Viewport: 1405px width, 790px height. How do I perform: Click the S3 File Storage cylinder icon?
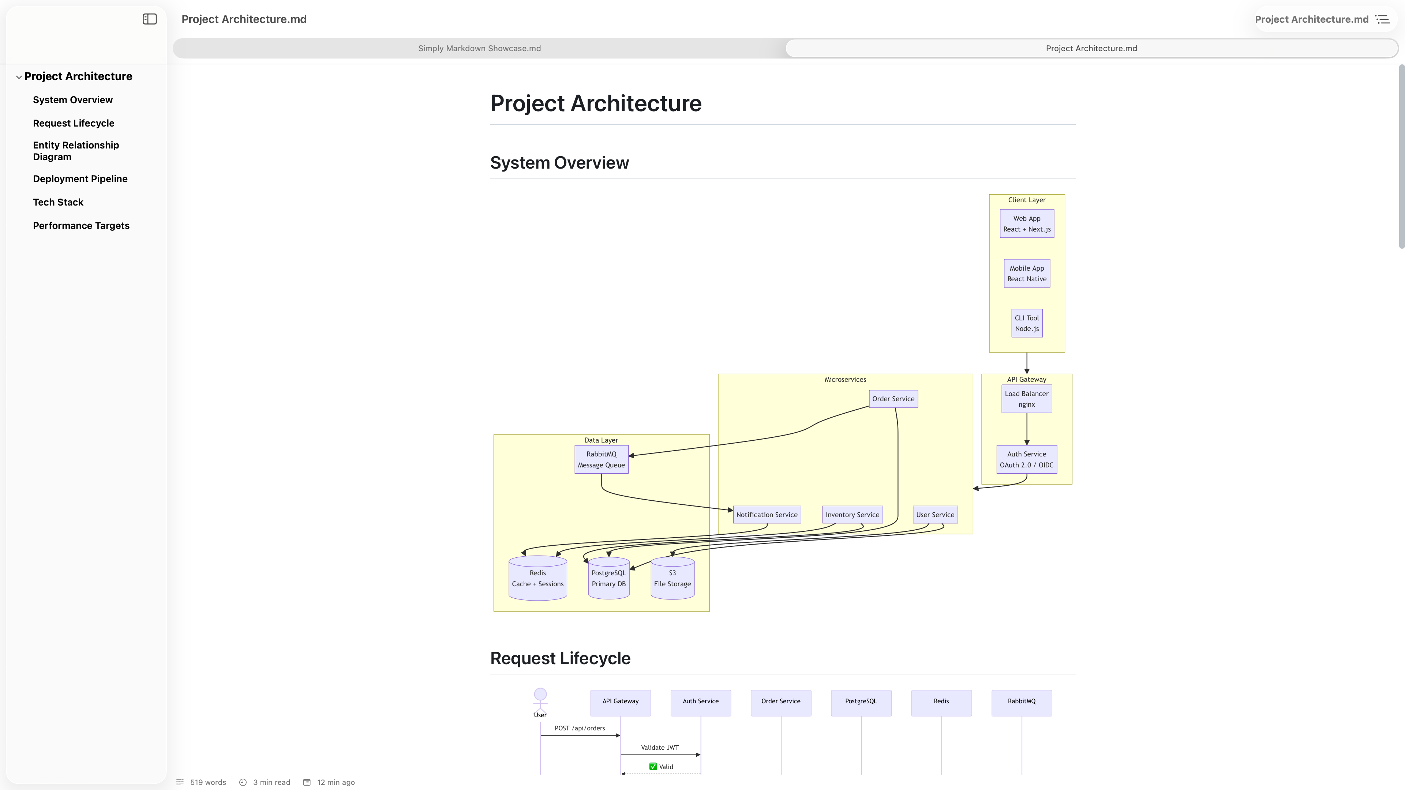(x=671, y=578)
